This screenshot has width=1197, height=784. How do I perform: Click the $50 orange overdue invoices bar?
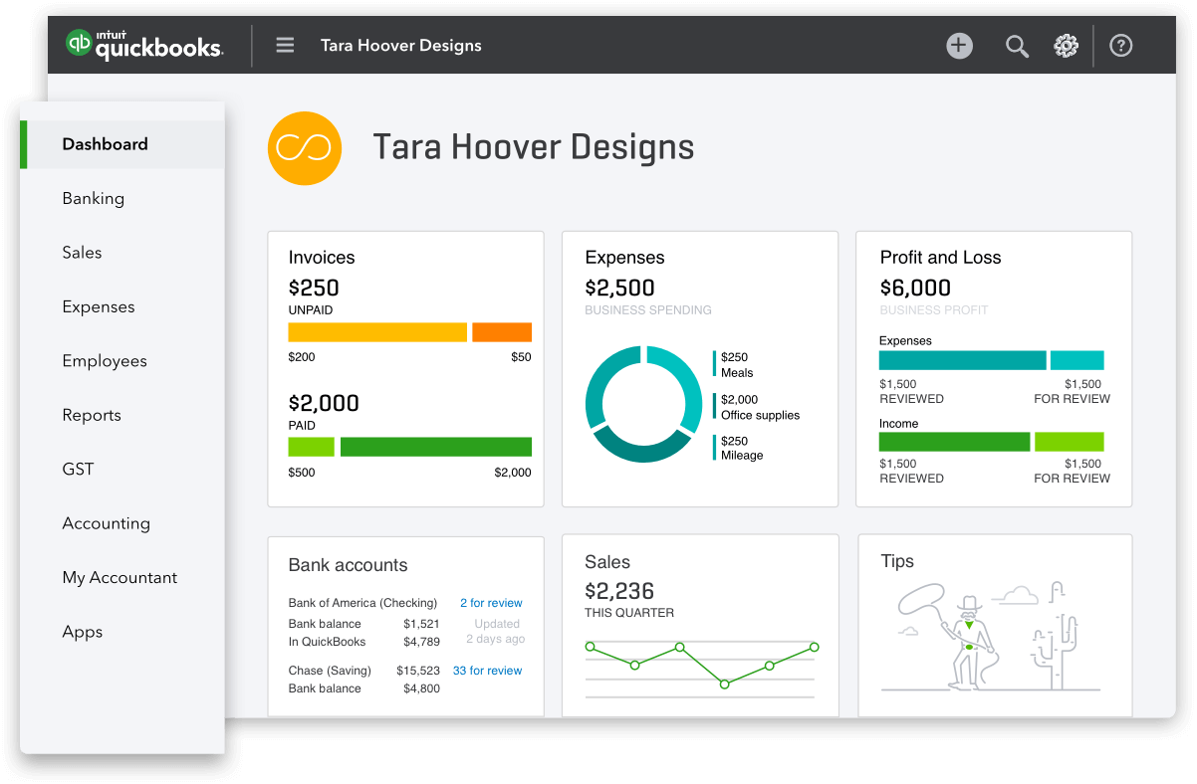pyautogui.click(x=502, y=332)
